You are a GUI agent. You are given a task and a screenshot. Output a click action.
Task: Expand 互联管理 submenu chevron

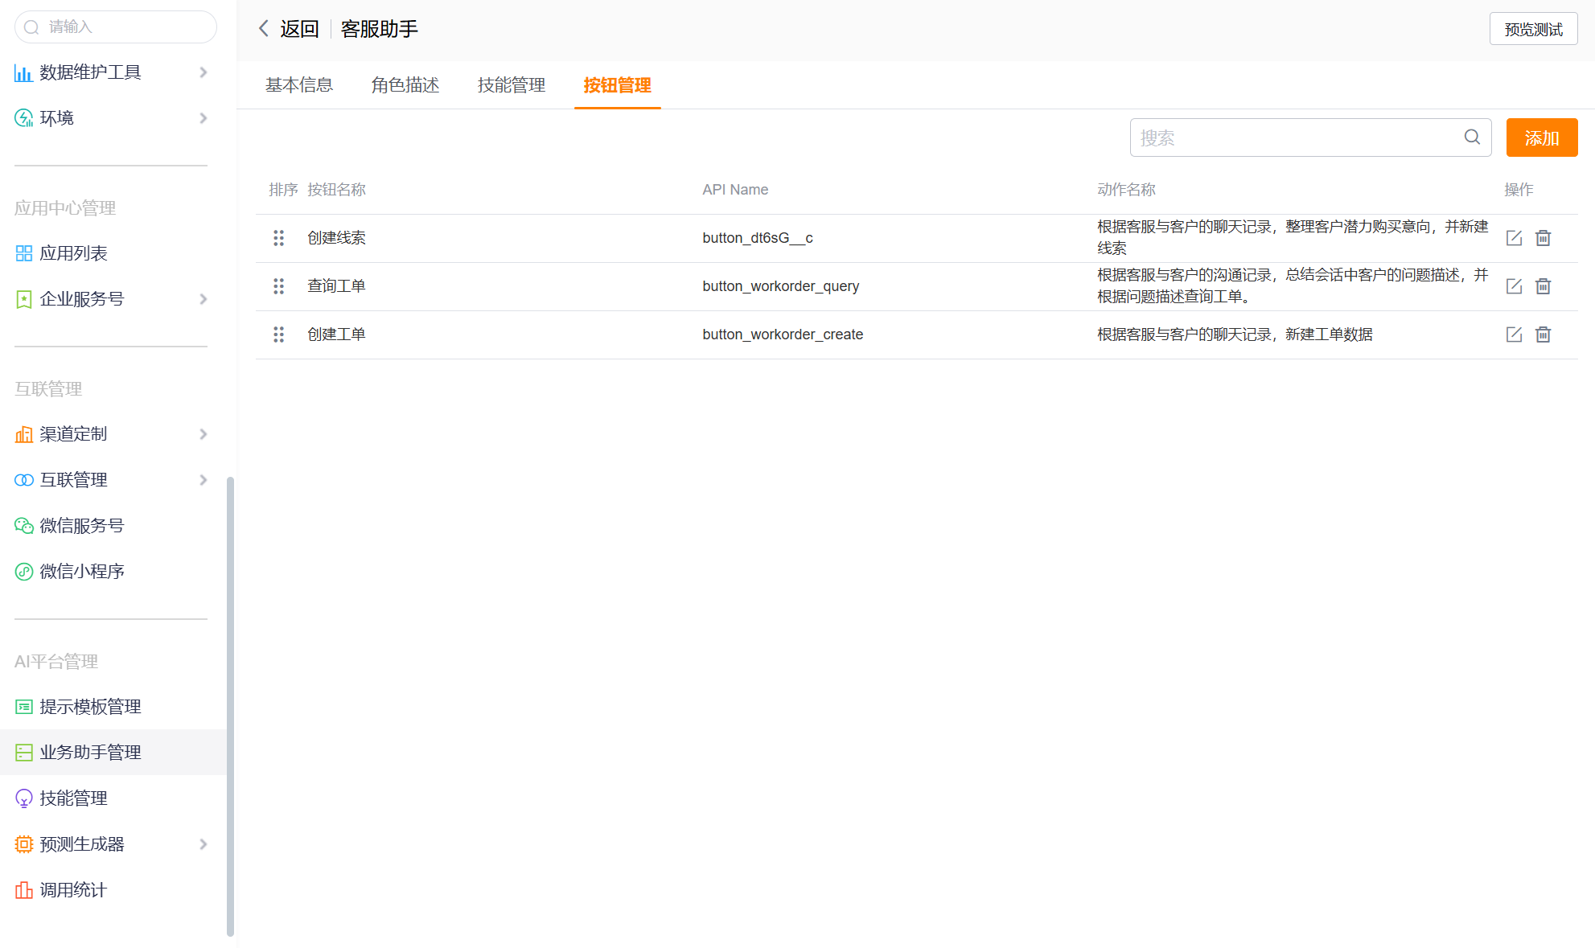tap(203, 480)
